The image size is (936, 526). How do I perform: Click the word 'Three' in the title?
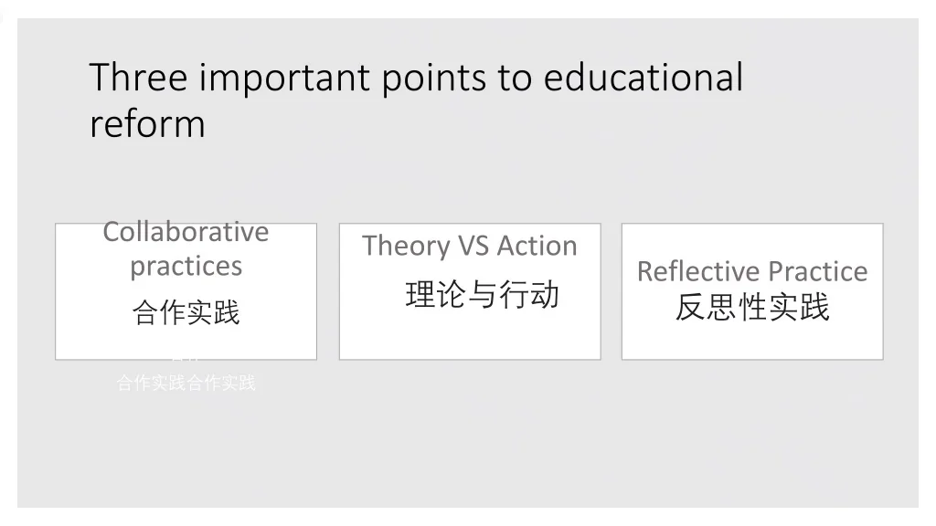139,77
